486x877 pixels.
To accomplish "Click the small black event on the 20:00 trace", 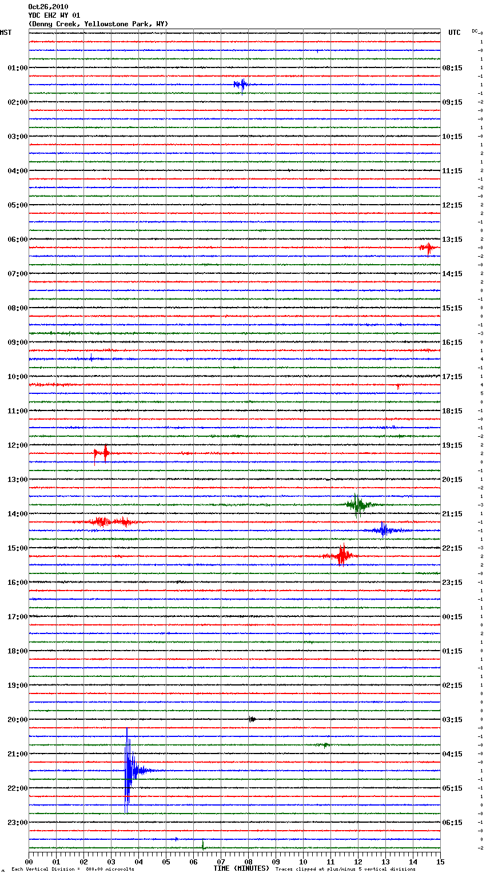I will click(x=252, y=719).
